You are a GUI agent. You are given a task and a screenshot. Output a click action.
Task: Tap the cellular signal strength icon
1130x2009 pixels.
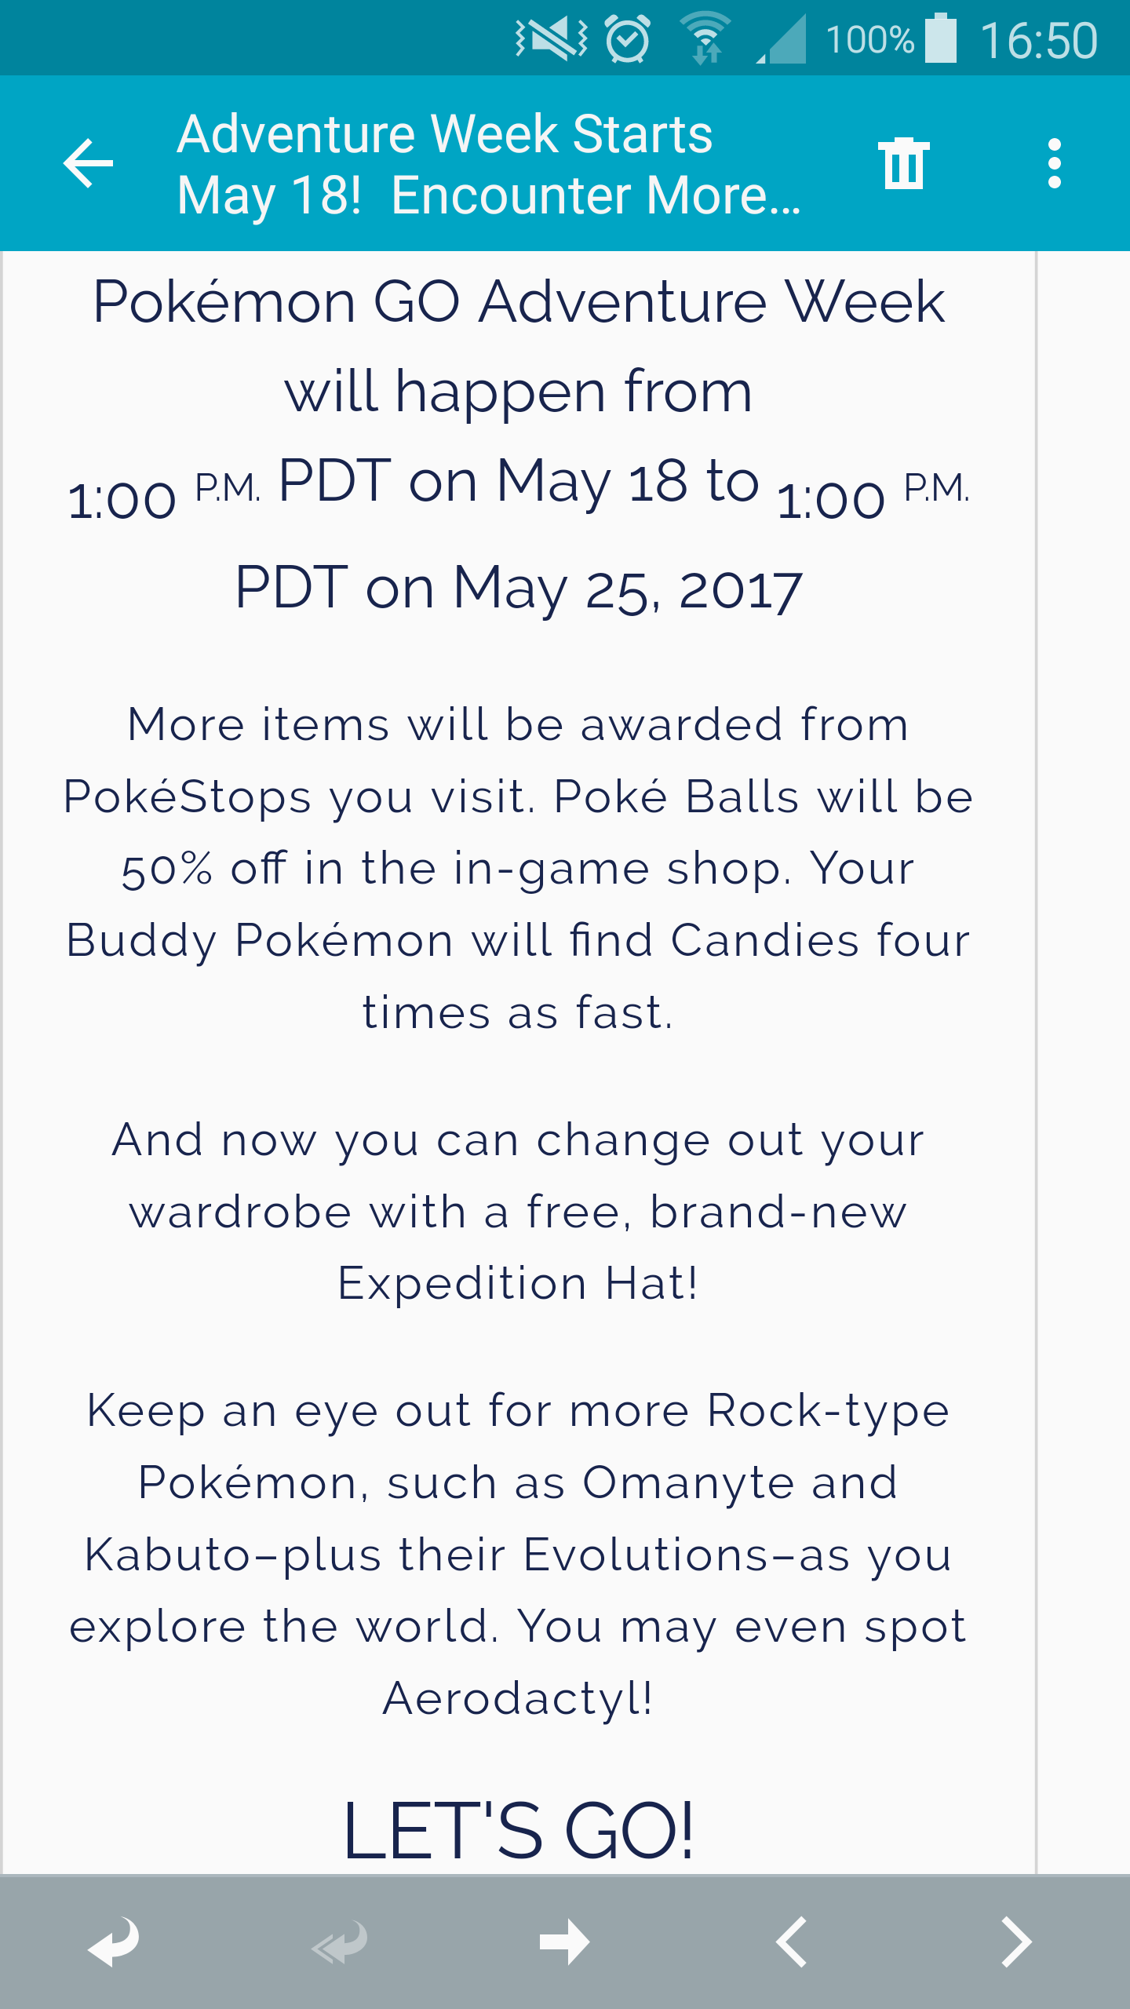[x=783, y=39]
